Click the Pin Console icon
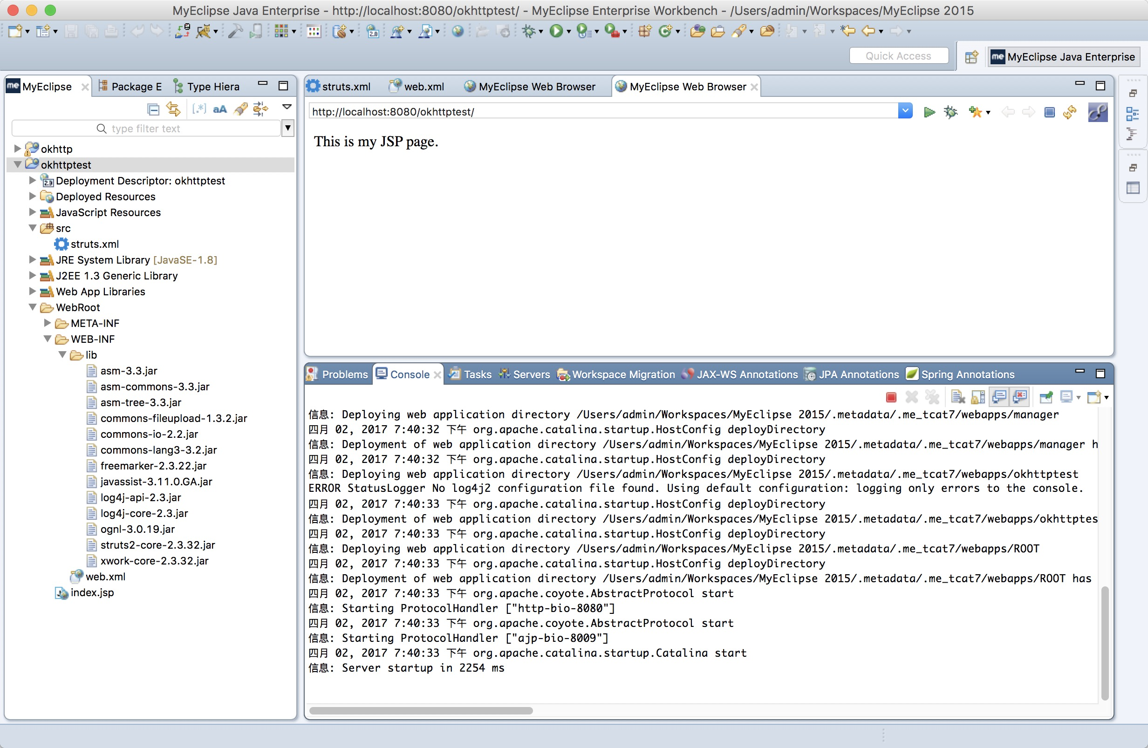The height and width of the screenshot is (748, 1148). coord(1046,397)
